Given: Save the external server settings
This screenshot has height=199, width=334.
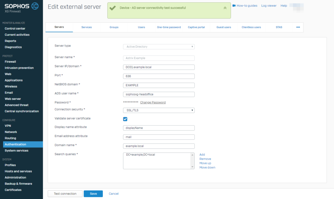Looking at the screenshot, I should click(93, 194).
